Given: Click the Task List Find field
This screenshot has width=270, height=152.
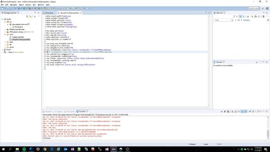Looking at the screenshot, I should (224, 20).
